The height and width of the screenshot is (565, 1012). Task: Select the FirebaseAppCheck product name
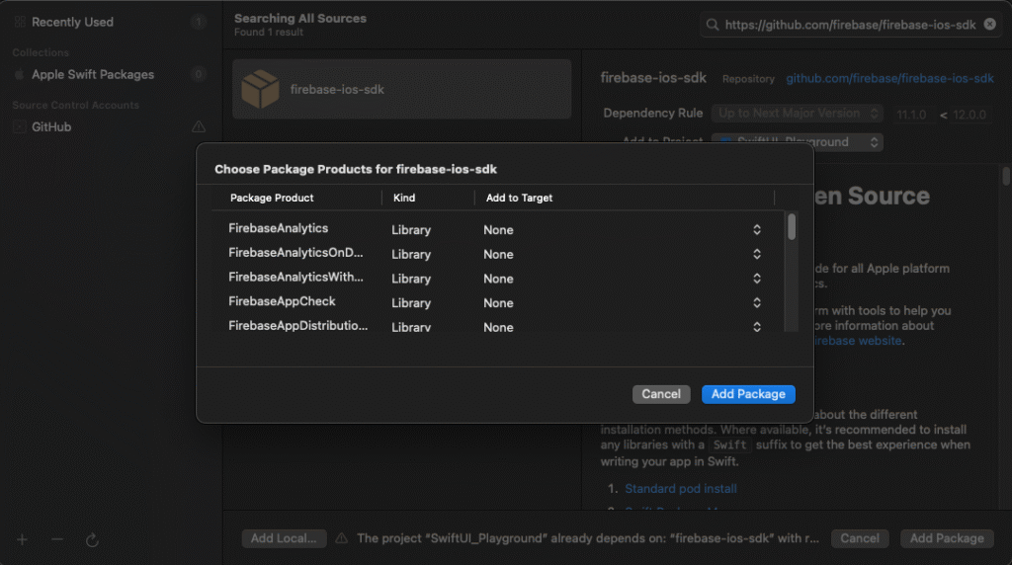point(282,301)
